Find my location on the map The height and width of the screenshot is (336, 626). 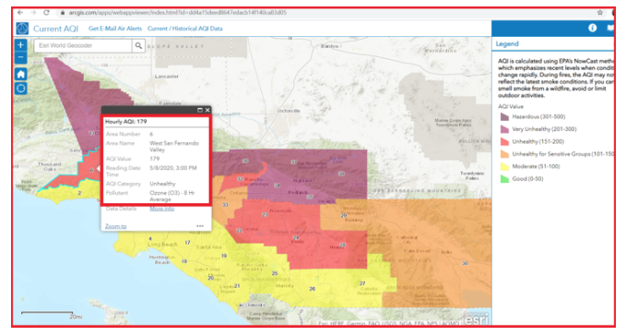tap(21, 89)
